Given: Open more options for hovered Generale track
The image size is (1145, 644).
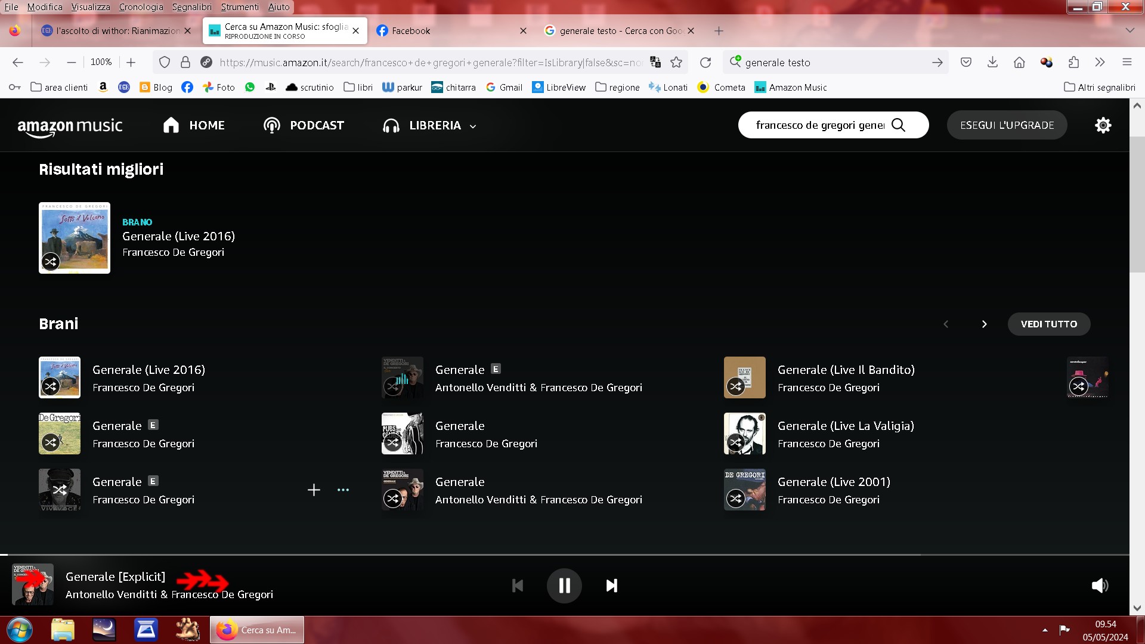Looking at the screenshot, I should click(x=343, y=490).
